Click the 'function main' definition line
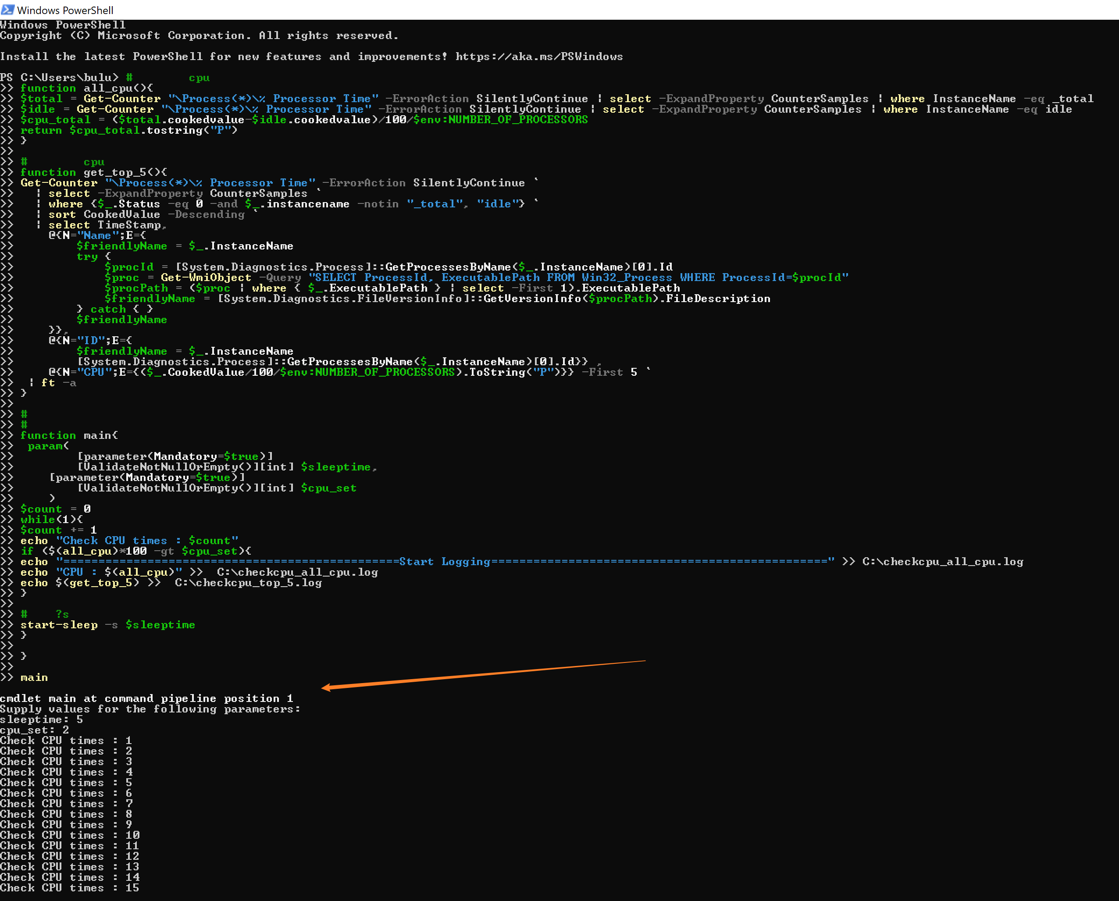This screenshot has width=1119, height=901. pos(69,435)
